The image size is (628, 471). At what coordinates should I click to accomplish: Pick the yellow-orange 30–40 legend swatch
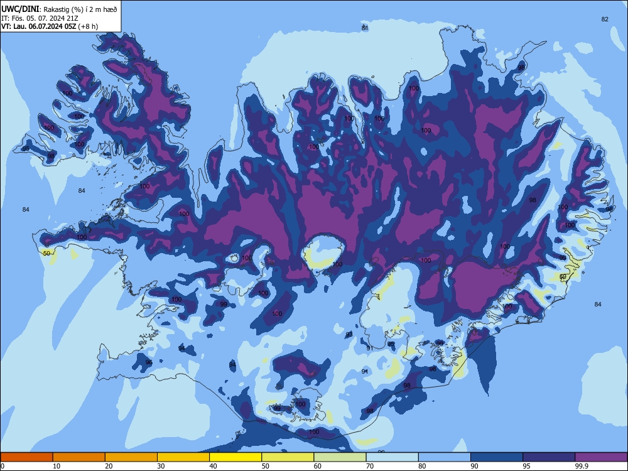pos(183,457)
